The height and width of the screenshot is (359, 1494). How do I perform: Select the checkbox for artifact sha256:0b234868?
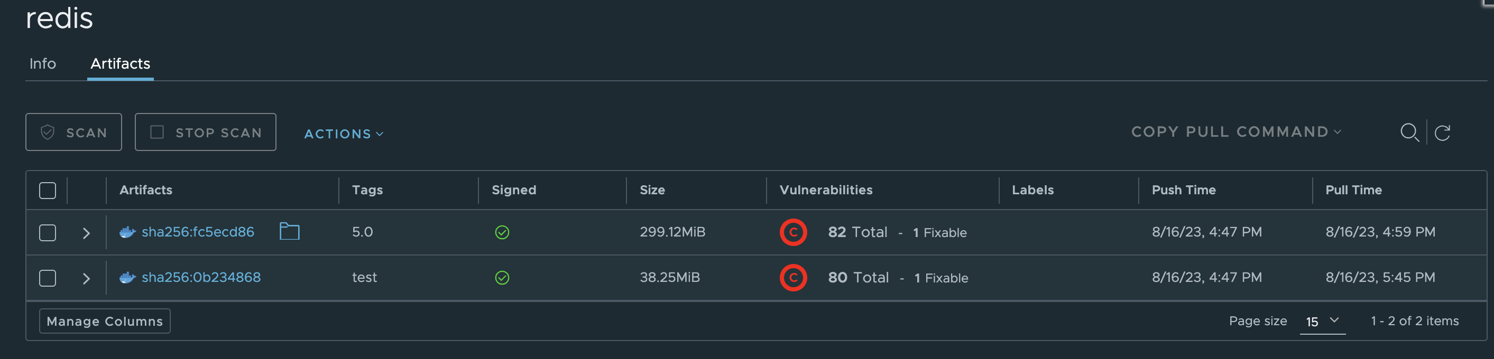point(47,278)
